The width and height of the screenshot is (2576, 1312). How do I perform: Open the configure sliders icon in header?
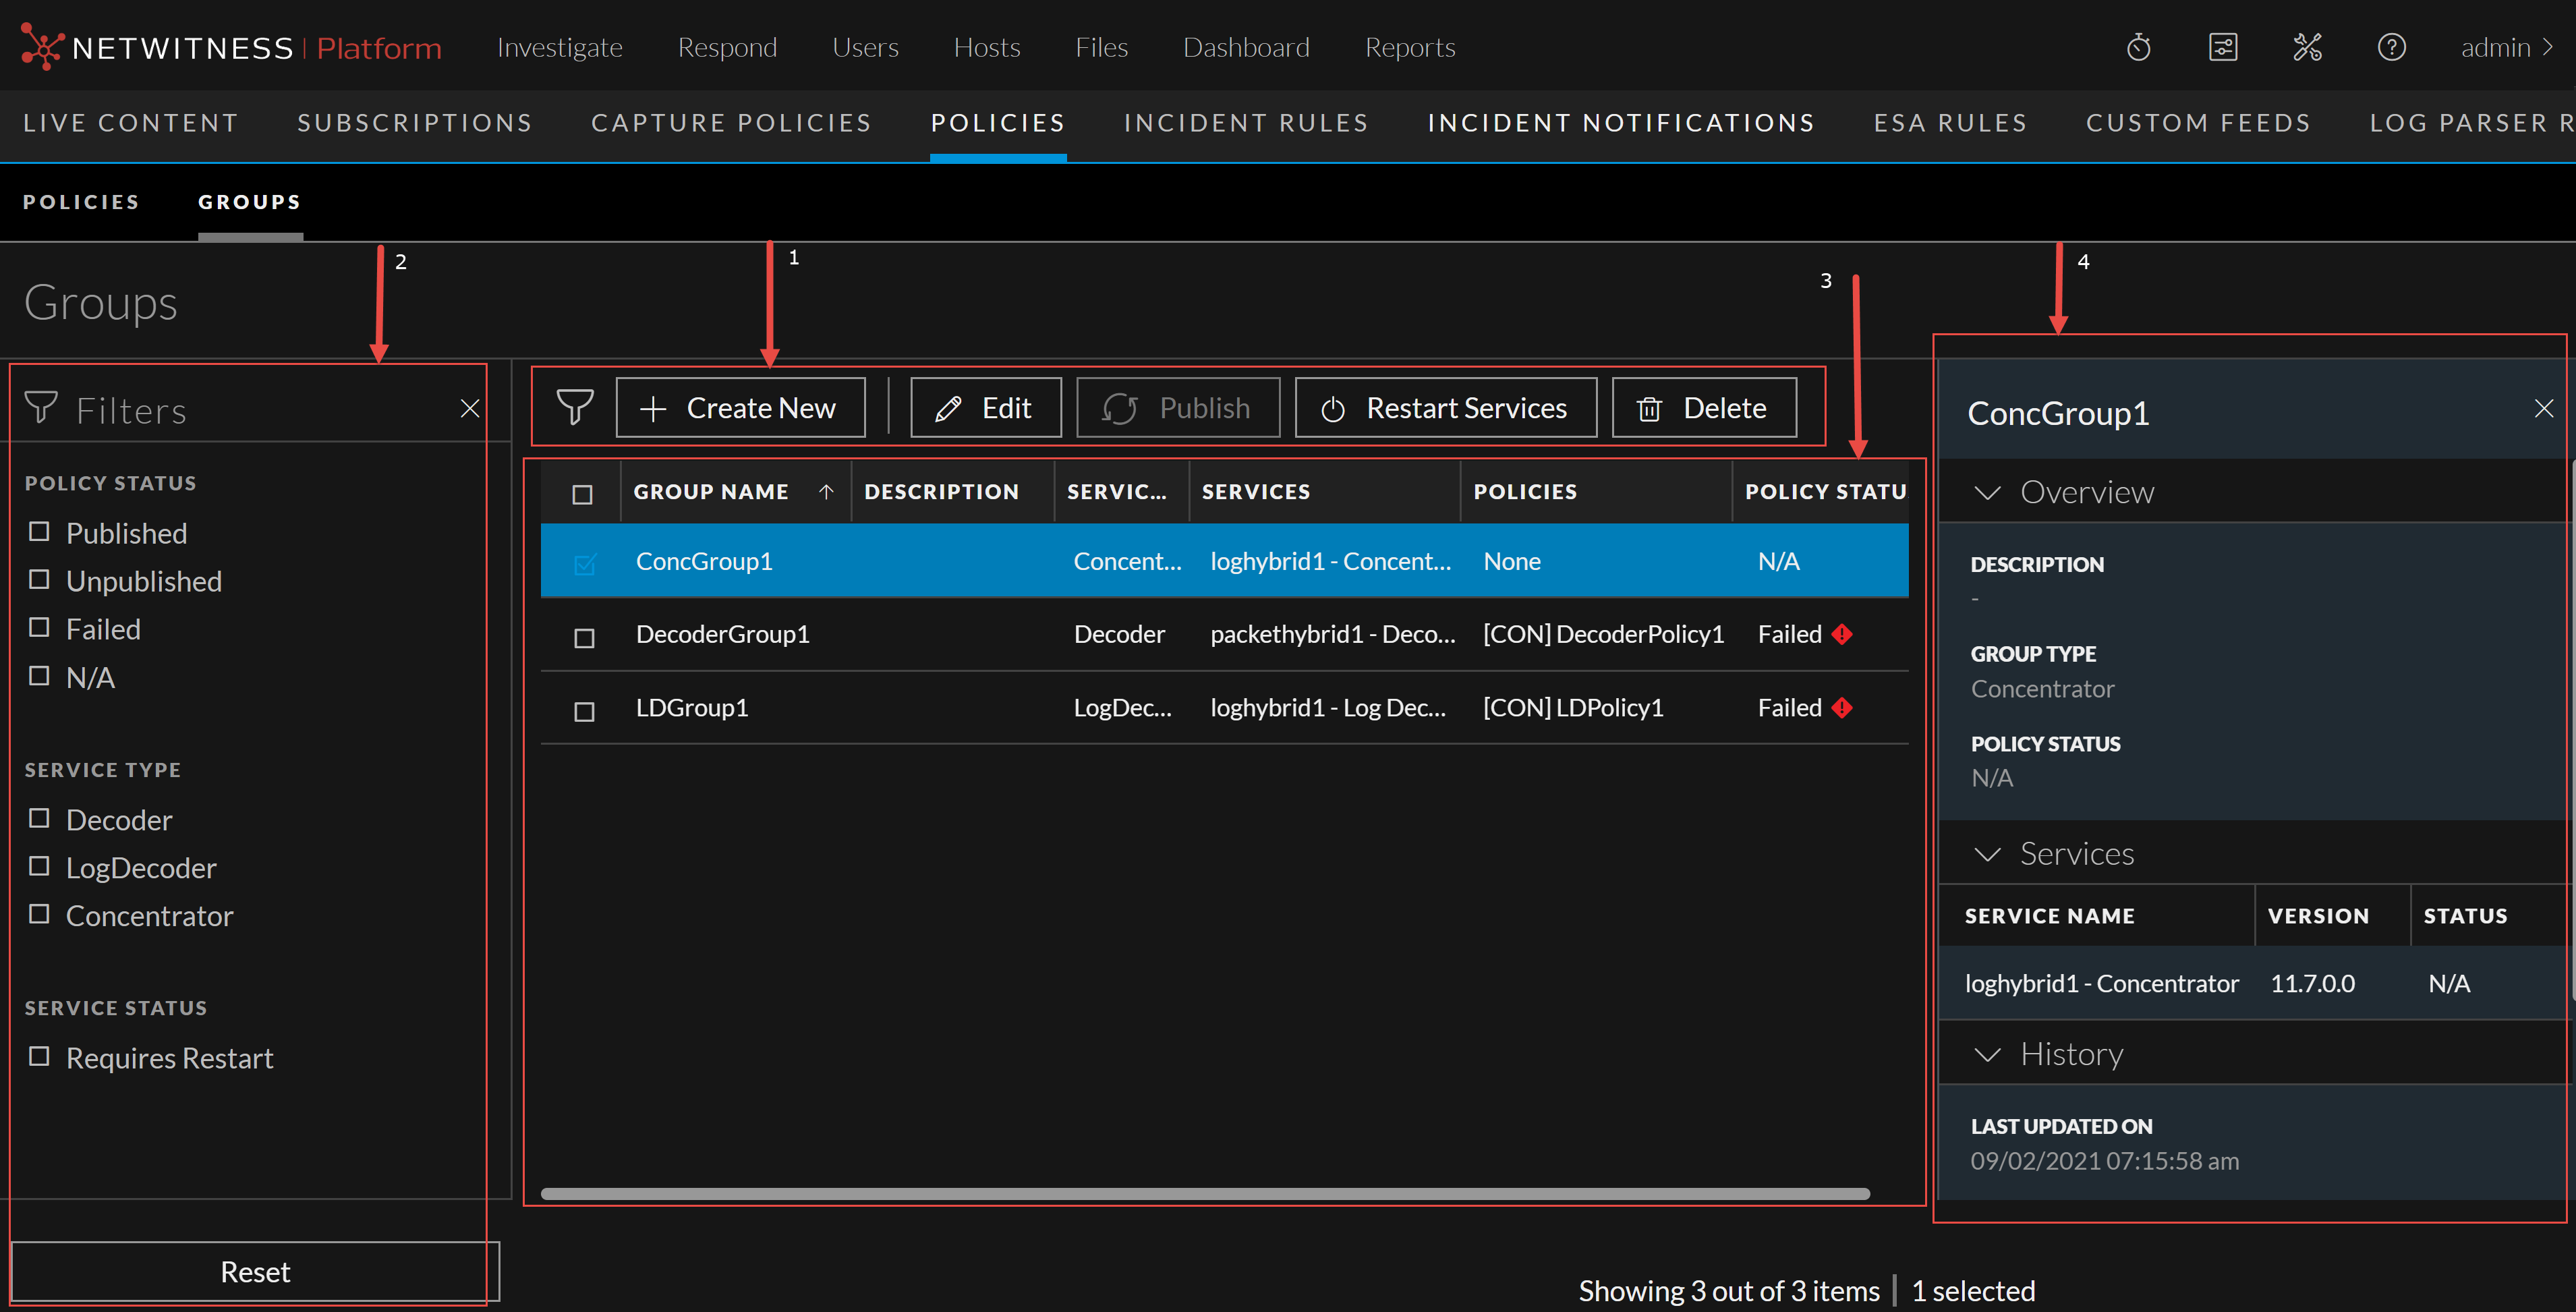coord(2222,47)
